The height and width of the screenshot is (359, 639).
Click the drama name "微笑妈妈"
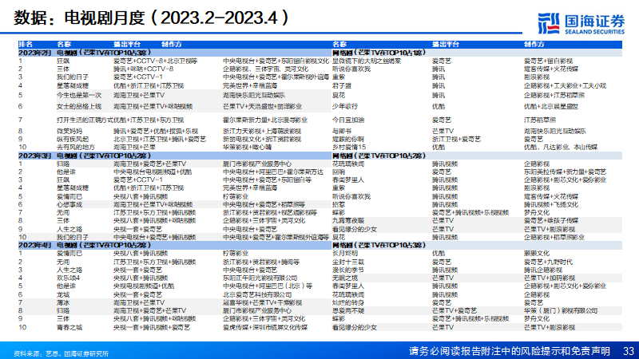pyautogui.click(x=69, y=131)
